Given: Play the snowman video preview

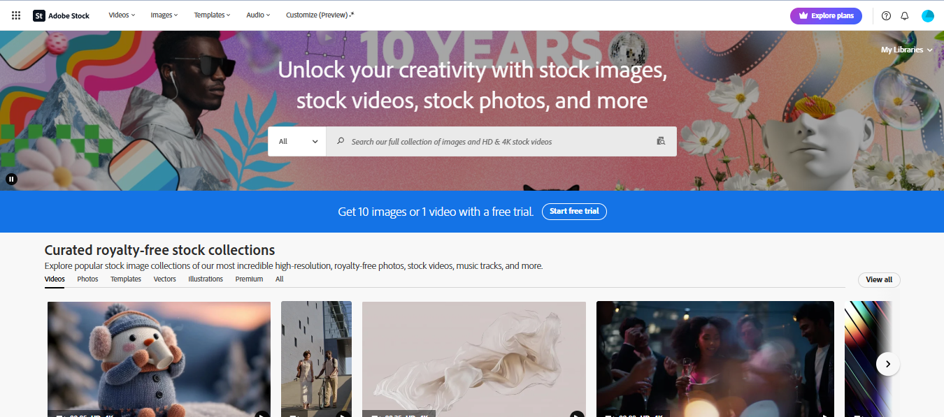Looking at the screenshot, I should [x=261, y=414].
